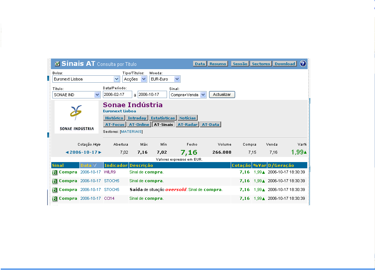Click the start date field 2006-02-17
The width and height of the screenshot is (375, 270).
pyautogui.click(x=118, y=95)
